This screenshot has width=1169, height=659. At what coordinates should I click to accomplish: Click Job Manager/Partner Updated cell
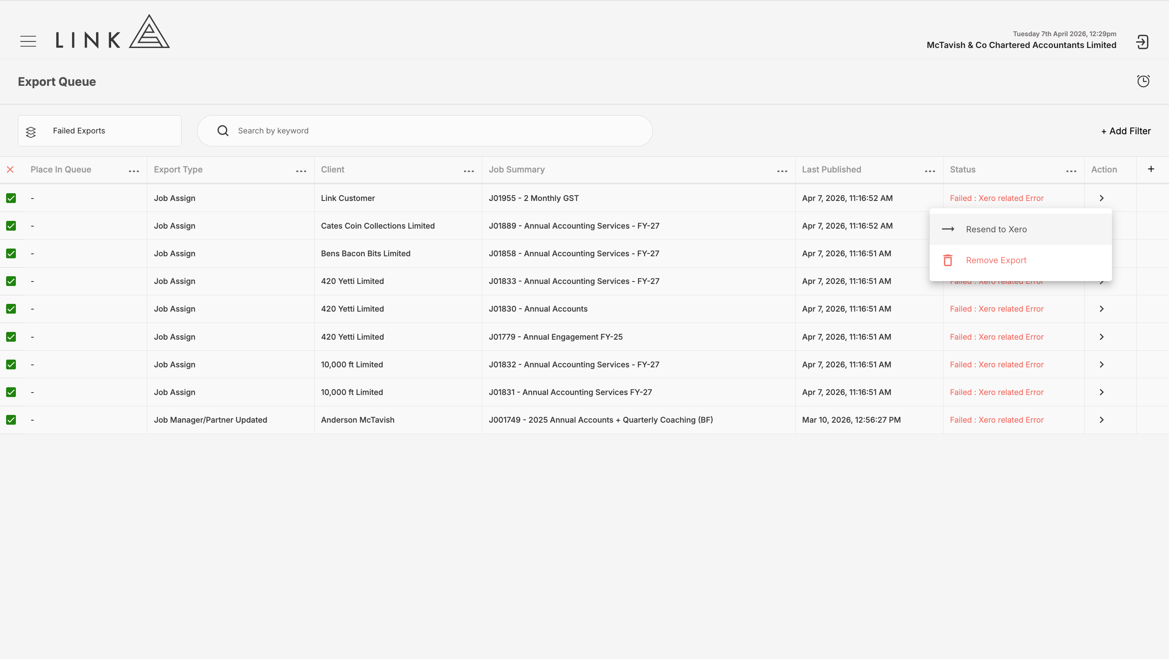(210, 420)
